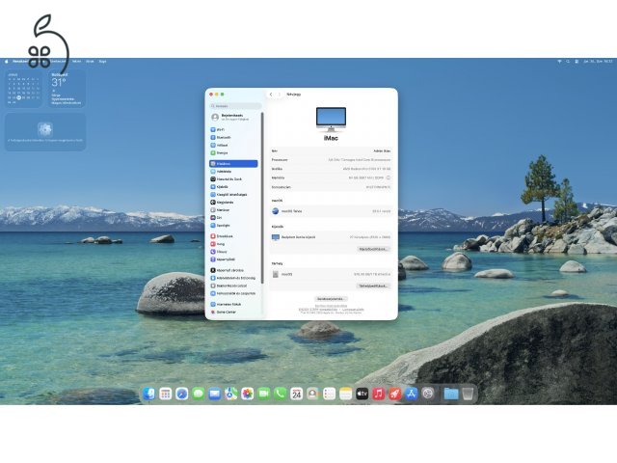Go back with the left chevron button
This screenshot has width=617, height=463.
pyautogui.click(x=271, y=95)
